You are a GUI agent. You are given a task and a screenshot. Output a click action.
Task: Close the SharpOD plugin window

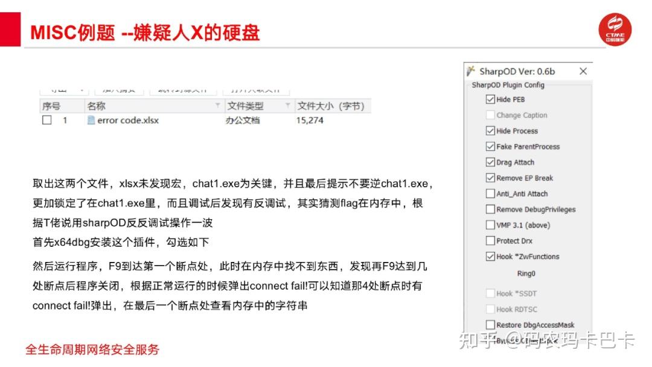(583, 71)
